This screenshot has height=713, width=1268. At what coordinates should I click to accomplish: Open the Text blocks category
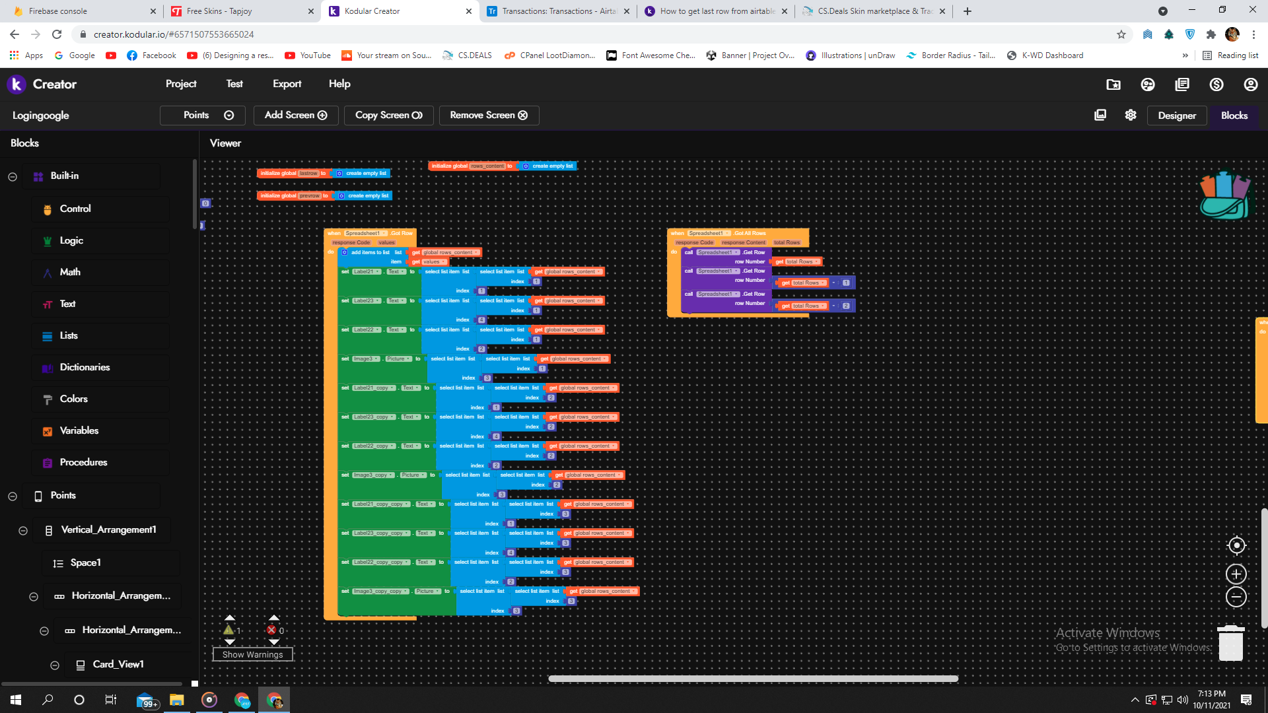(x=67, y=304)
